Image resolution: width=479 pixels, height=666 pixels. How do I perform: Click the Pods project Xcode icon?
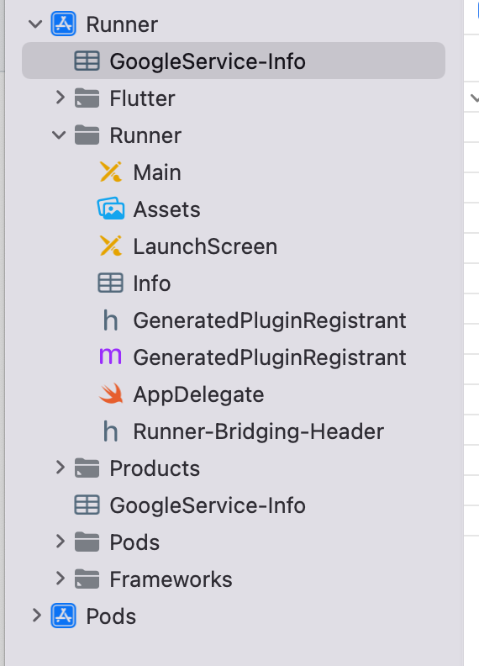click(64, 616)
